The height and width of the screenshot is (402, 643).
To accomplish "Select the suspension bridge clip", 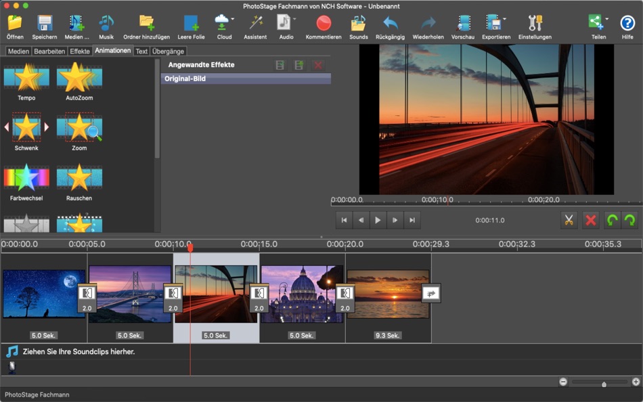I will tap(130, 294).
